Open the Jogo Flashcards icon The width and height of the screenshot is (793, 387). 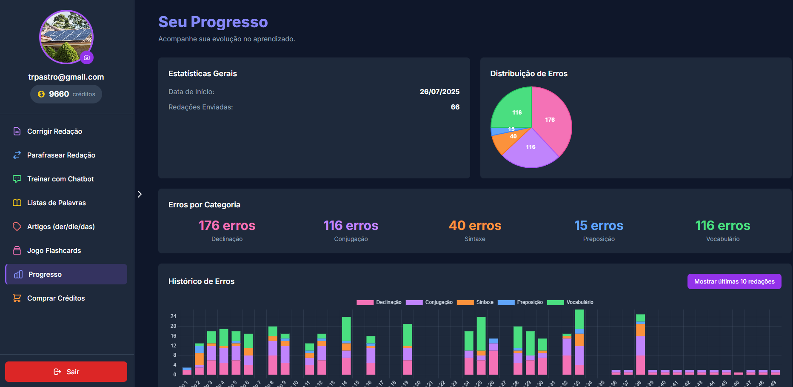click(17, 250)
